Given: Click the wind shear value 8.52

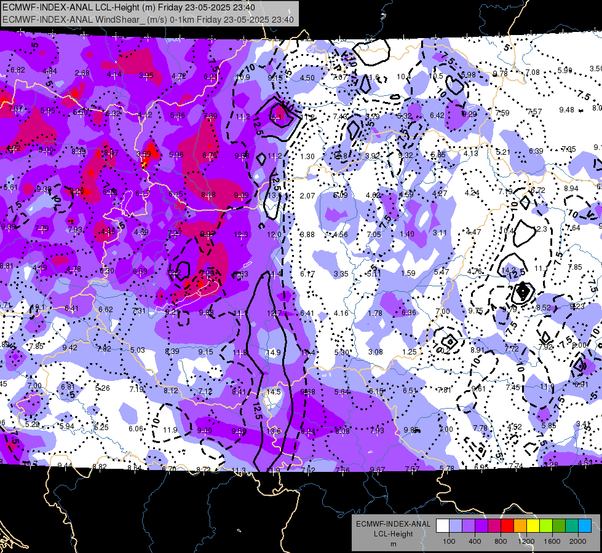Looking at the screenshot, I should (x=543, y=307).
